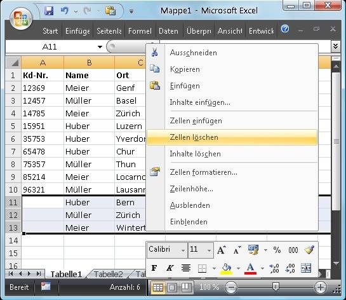Image resolution: width=346 pixels, height=300 pixels.
Task: Save the workbook with the floppy icon
Action: point(49,10)
